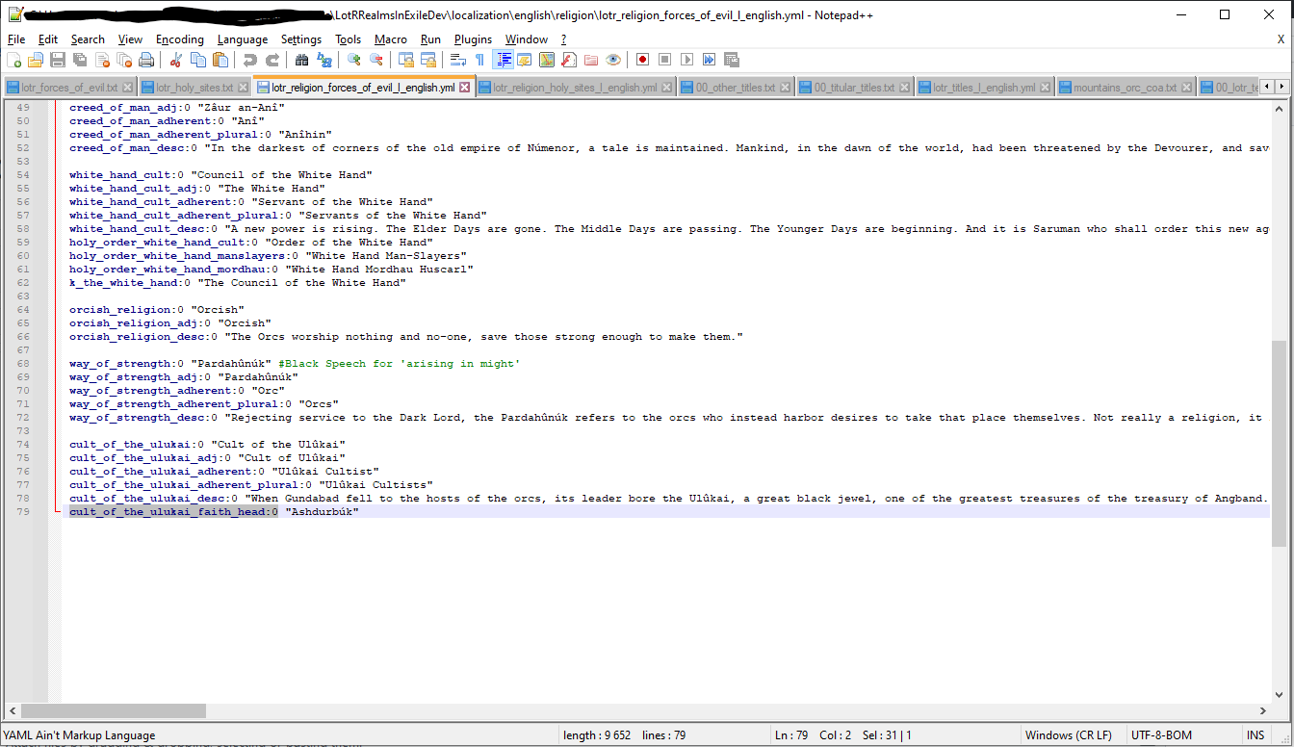This screenshot has height=747, width=1294.
Task: Start macro recording with red dot
Action: pos(642,60)
